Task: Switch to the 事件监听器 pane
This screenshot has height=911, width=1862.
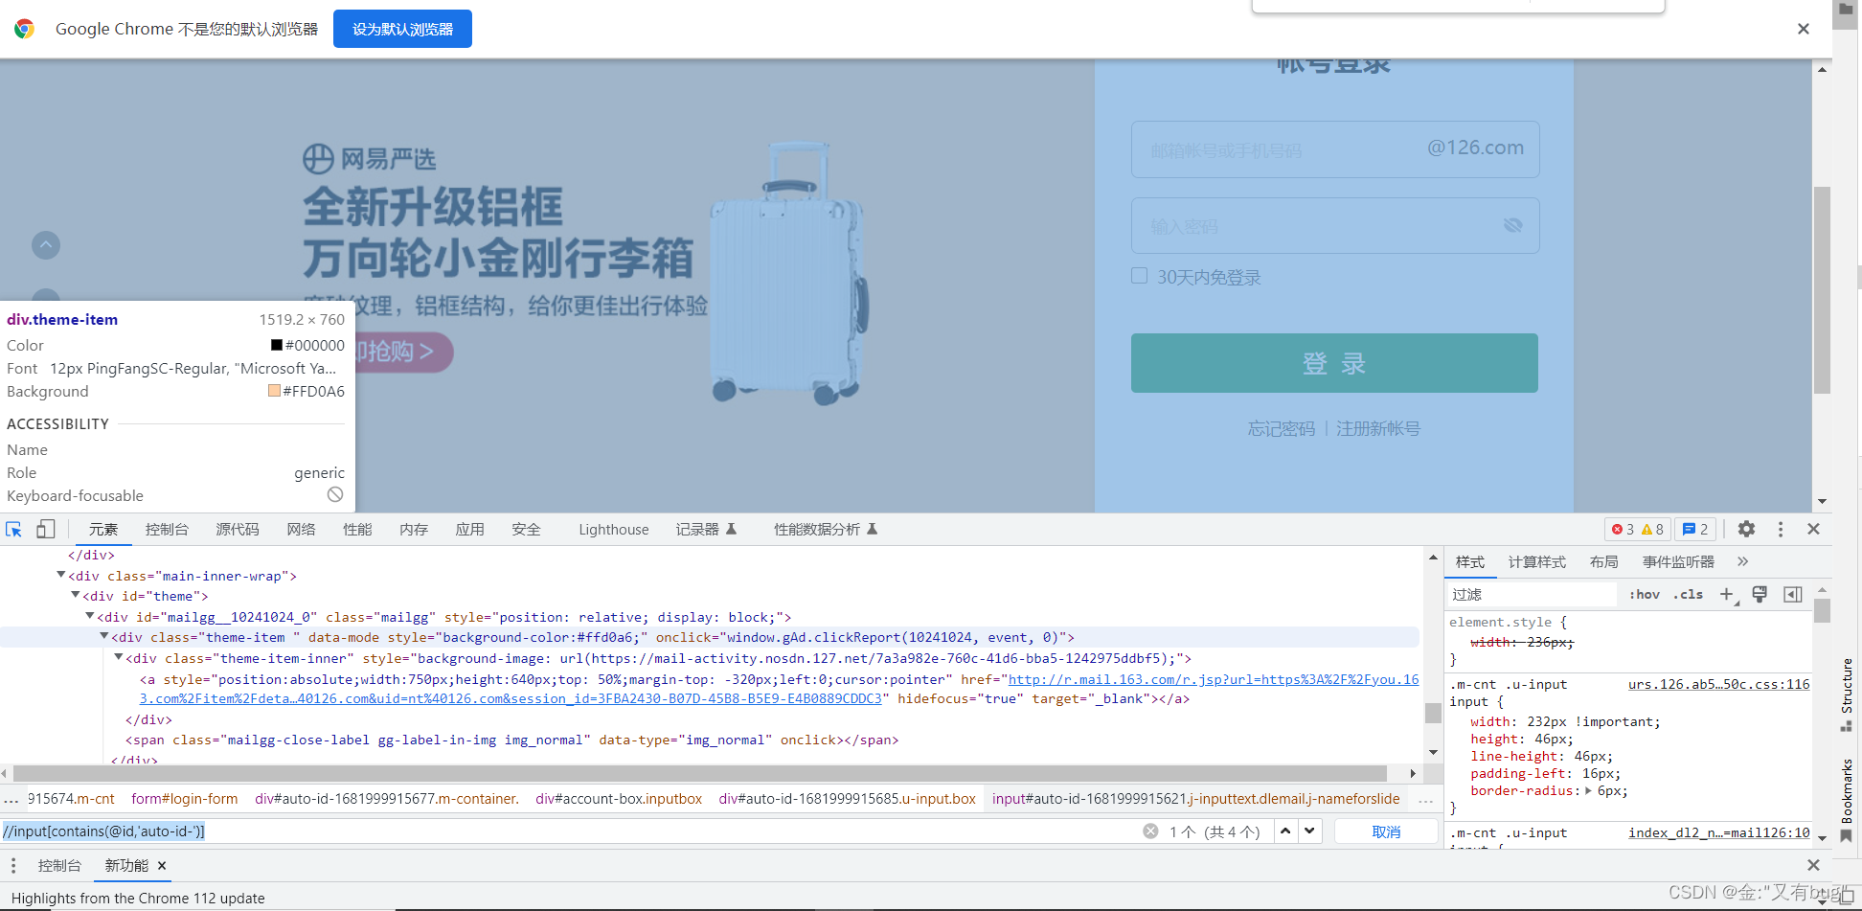Action: point(1678,561)
